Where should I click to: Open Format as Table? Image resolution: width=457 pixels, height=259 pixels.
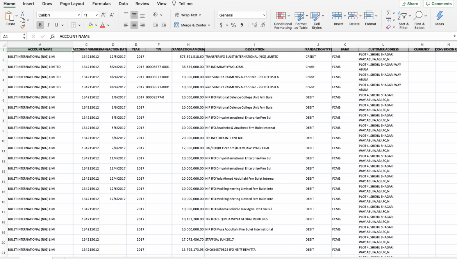(x=301, y=20)
